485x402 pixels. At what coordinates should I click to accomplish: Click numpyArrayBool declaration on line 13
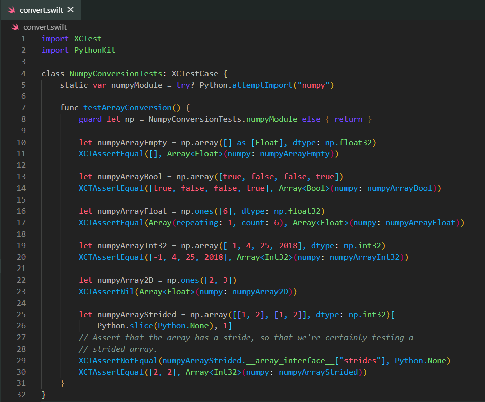[129, 177]
